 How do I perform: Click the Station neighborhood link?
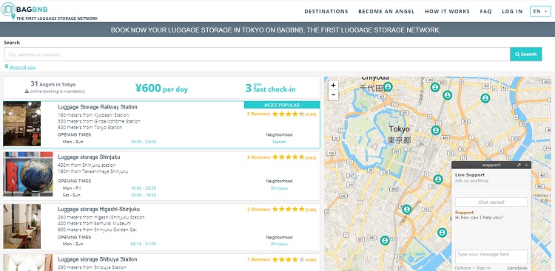coord(279,142)
